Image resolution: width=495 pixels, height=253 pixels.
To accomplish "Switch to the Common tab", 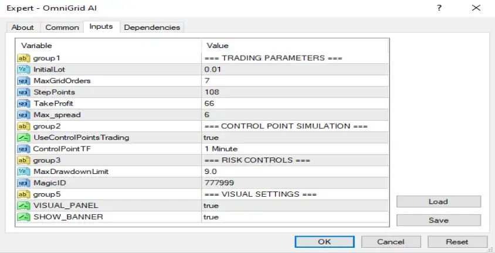I will pyautogui.click(x=62, y=28).
